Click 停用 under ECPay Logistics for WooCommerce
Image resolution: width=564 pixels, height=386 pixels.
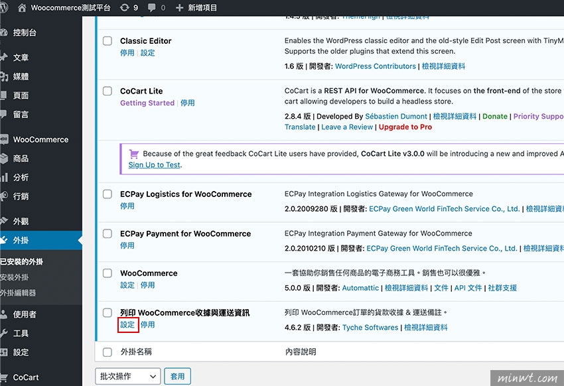pos(127,206)
